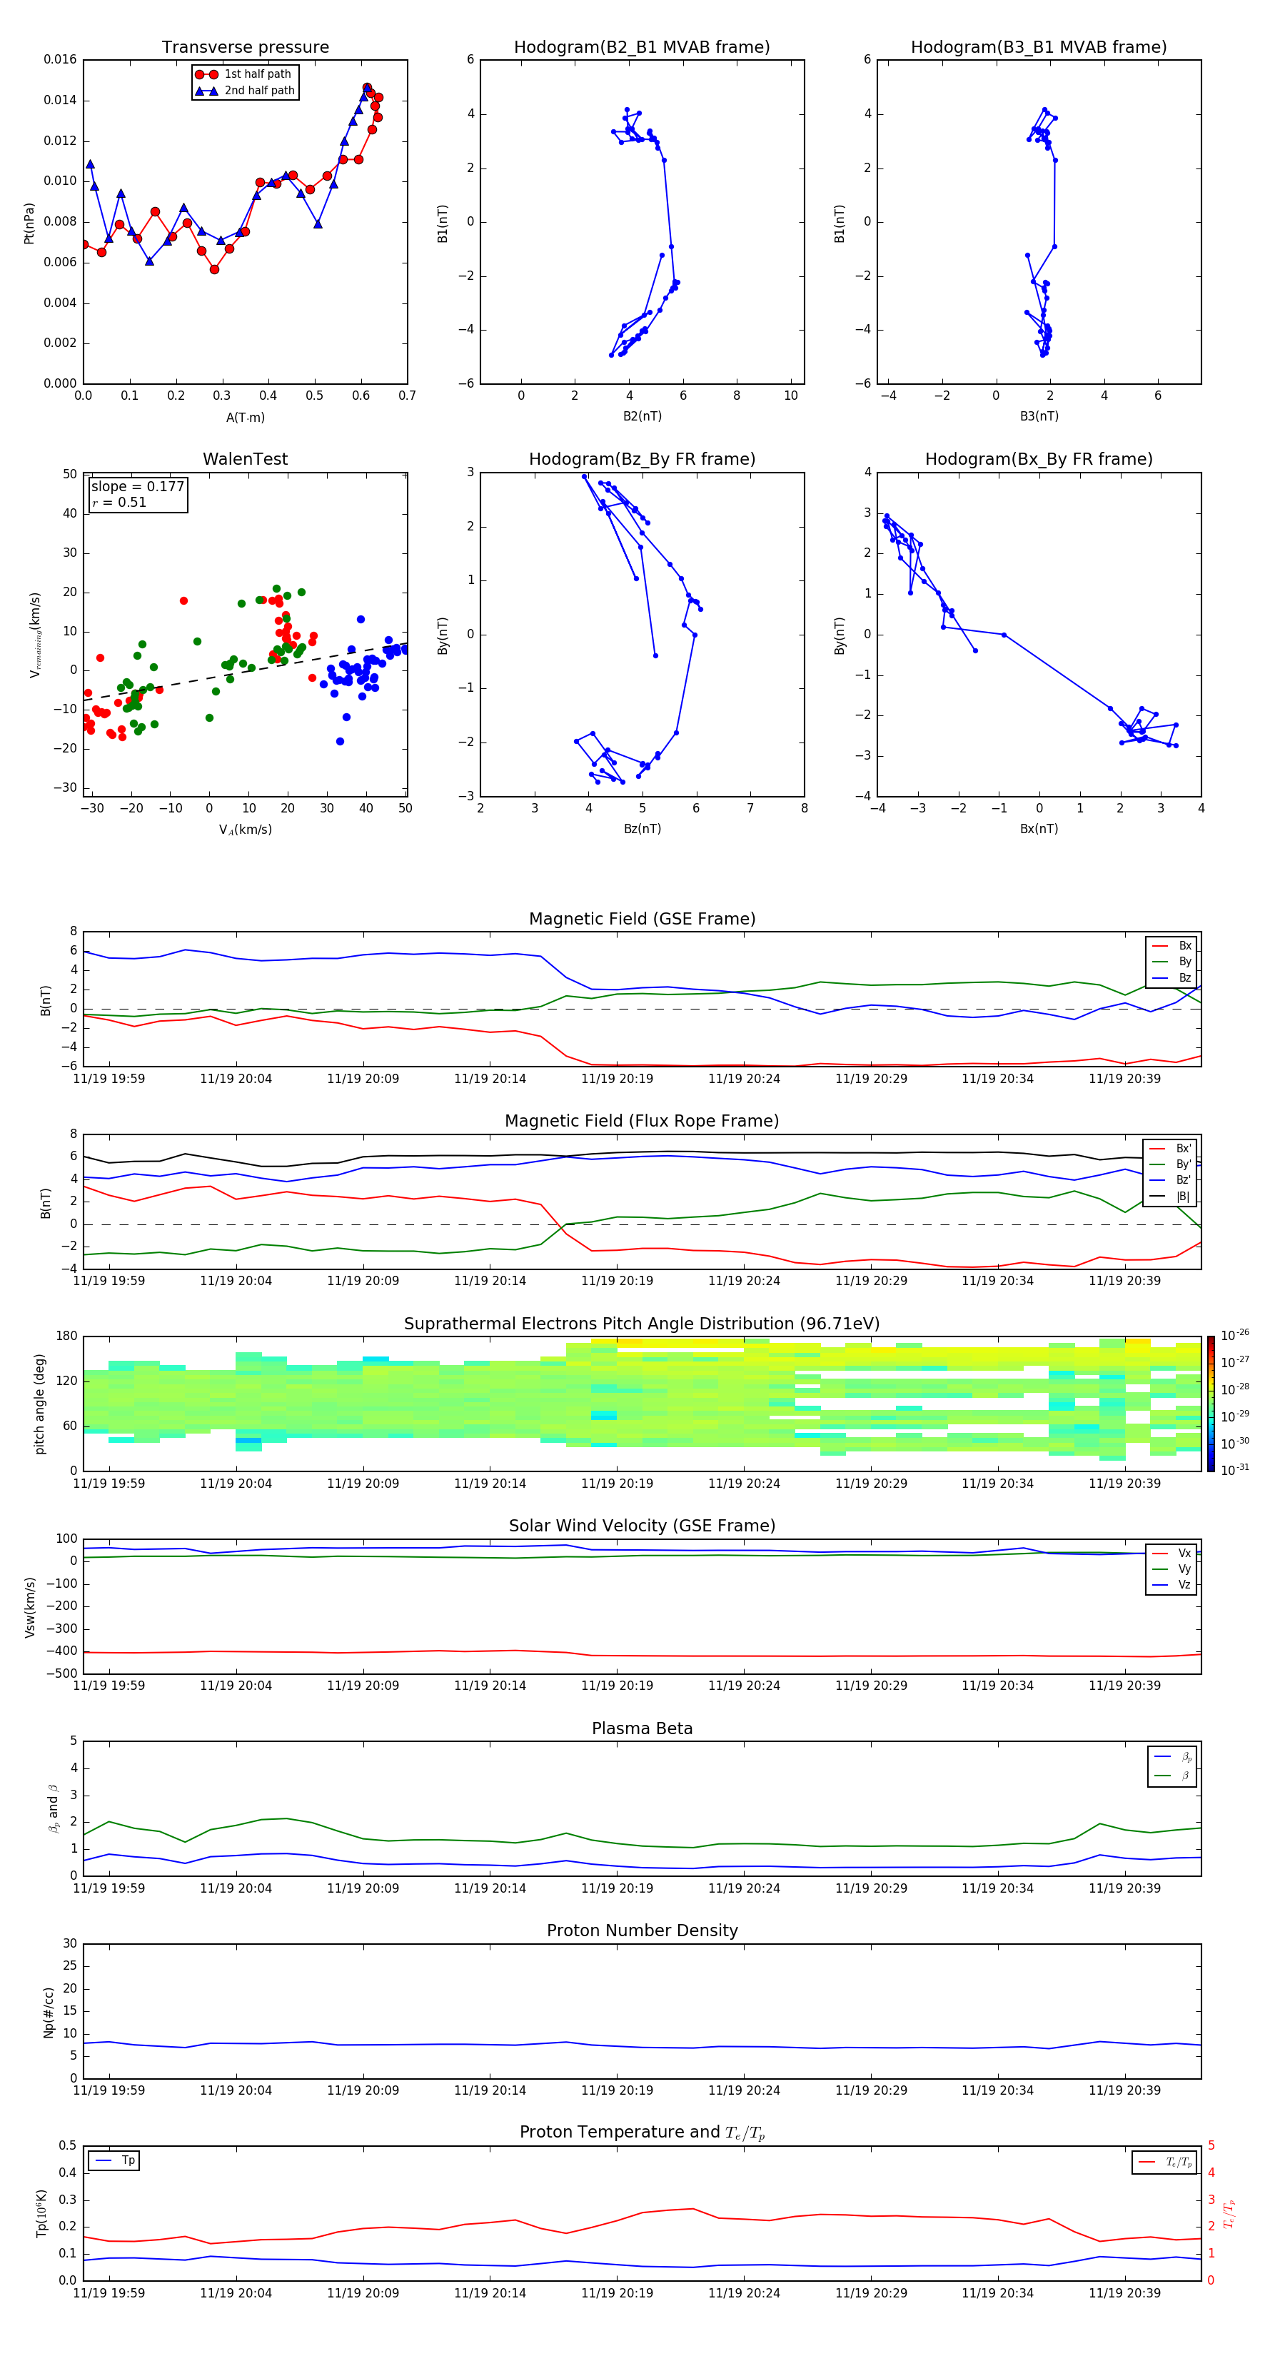
Task: Click '11/19 20:19' tick under GSE field panel
Action: 618,1079
